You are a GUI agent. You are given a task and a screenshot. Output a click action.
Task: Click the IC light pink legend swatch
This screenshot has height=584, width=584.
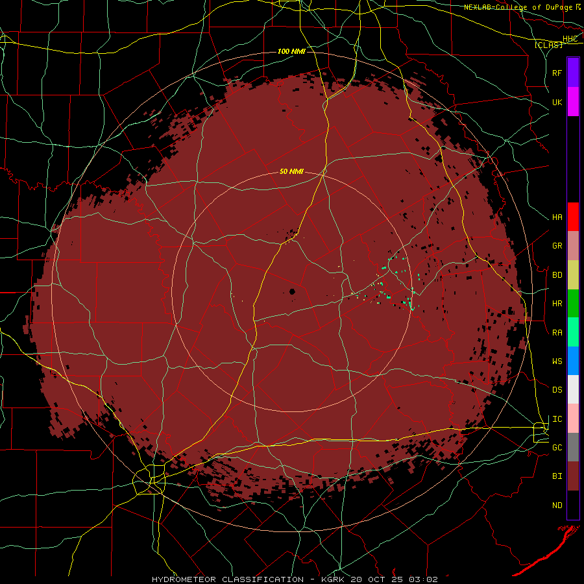click(x=573, y=419)
